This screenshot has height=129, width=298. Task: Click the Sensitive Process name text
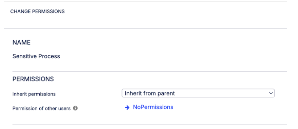[36, 56]
